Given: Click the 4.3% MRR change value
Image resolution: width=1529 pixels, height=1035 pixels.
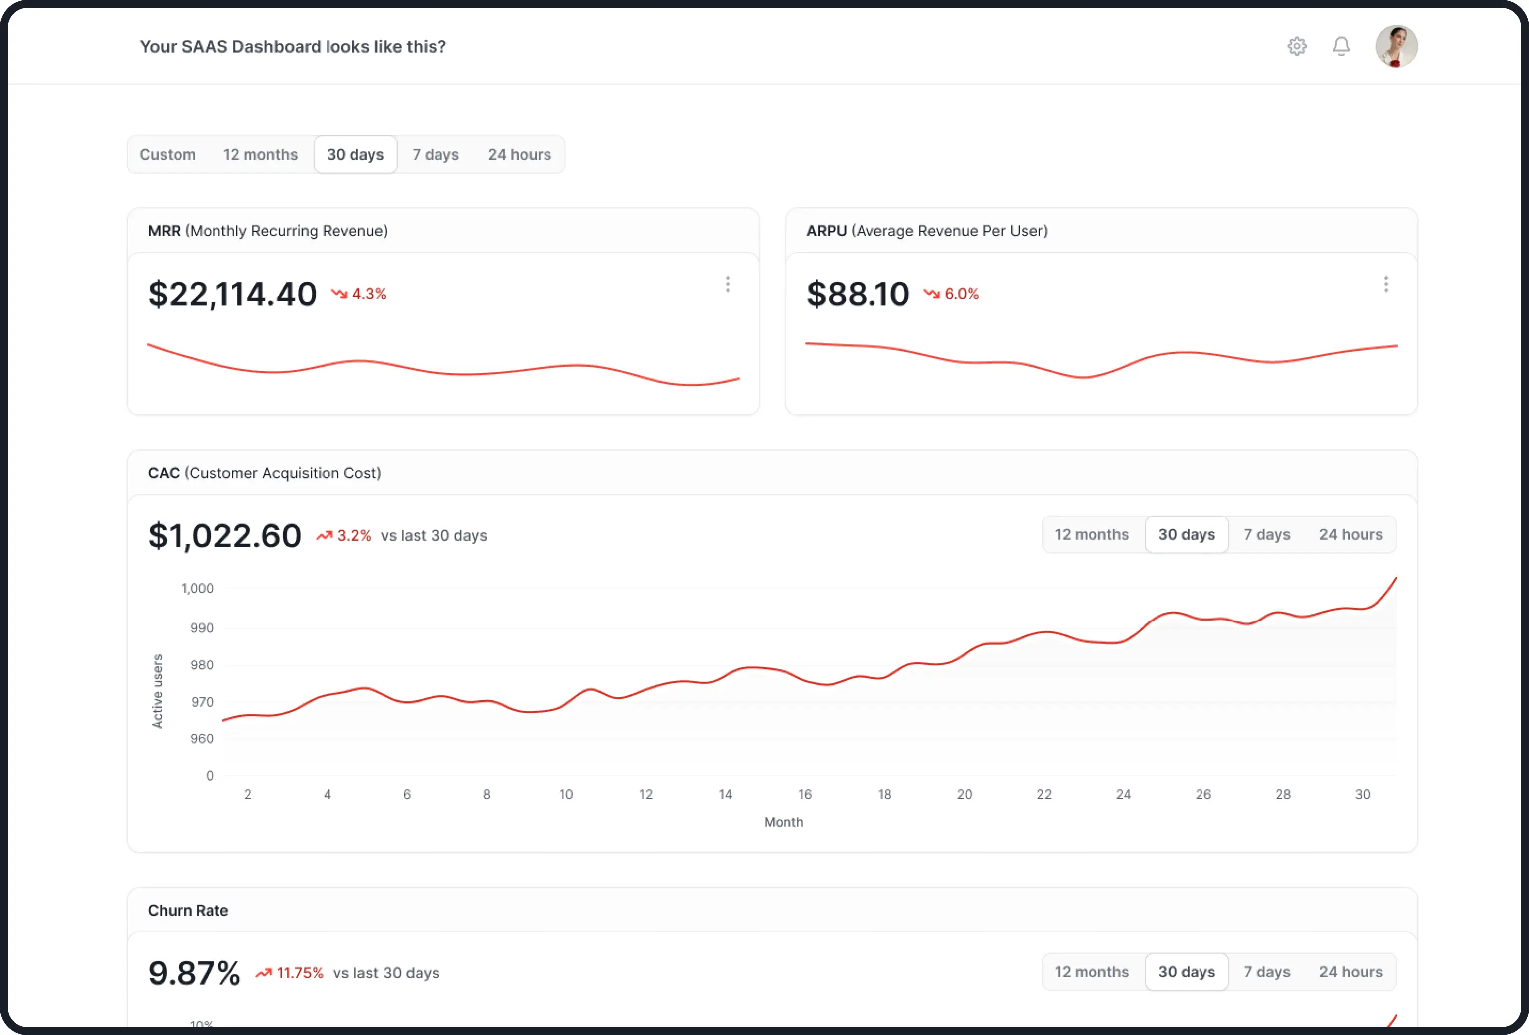Looking at the screenshot, I should pyautogui.click(x=369, y=294).
